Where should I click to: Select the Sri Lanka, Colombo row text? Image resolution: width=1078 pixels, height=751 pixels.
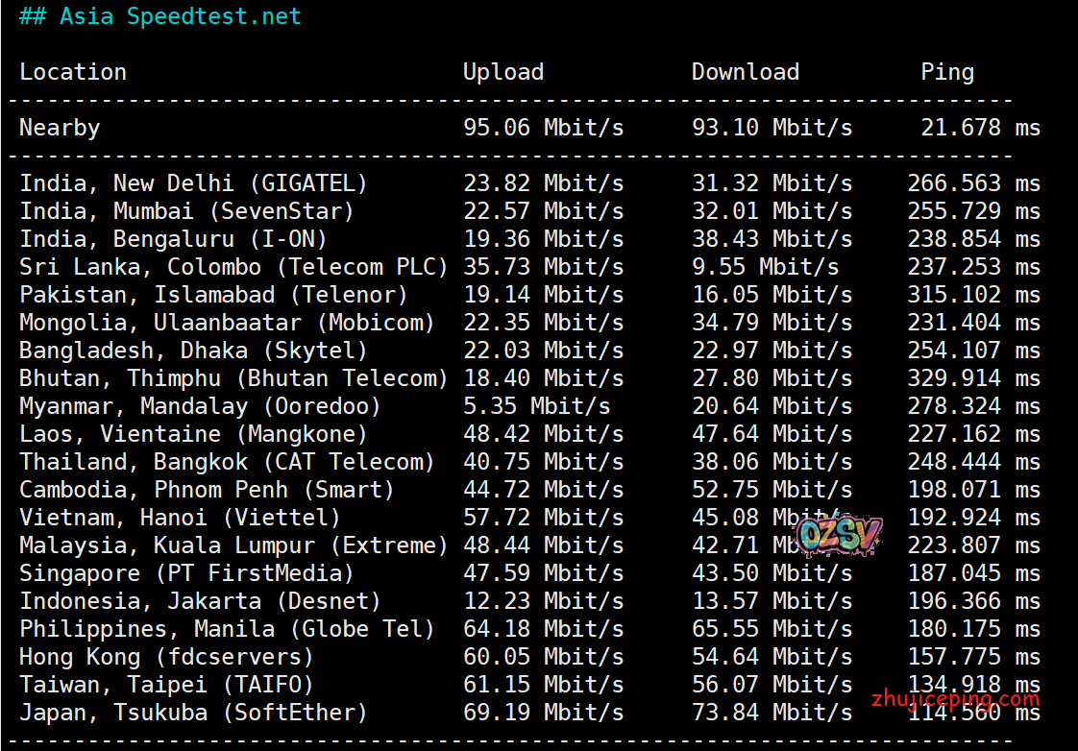pyautogui.click(x=233, y=267)
